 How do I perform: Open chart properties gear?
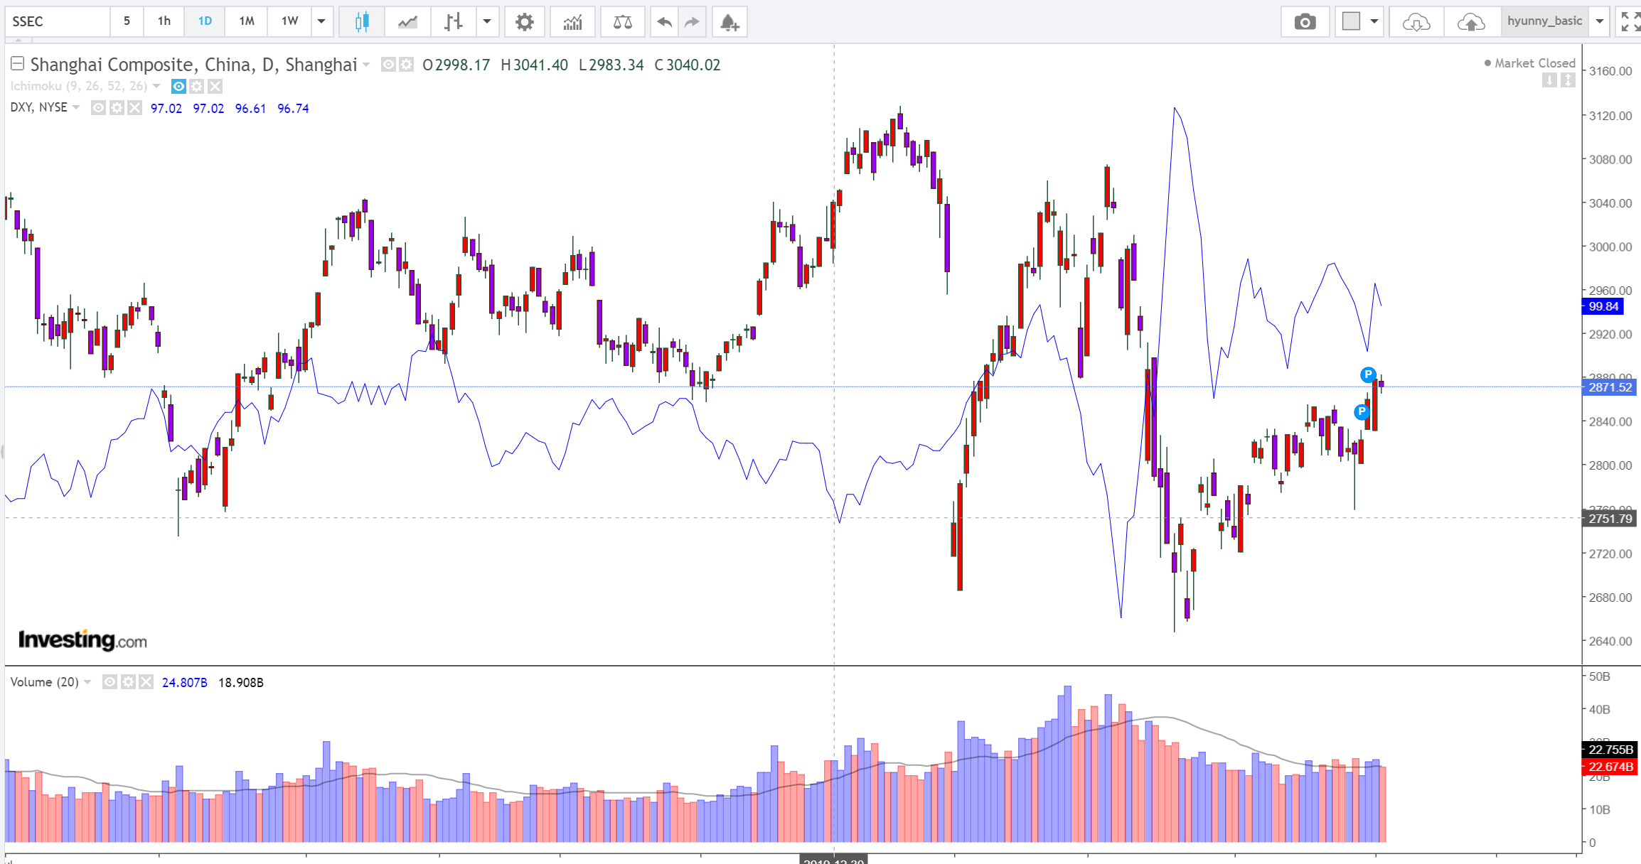(x=524, y=21)
